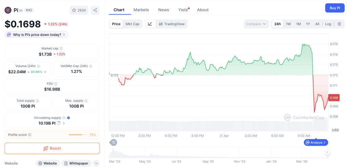Click the history clock icon below chart
347x168 pixels.
point(114,142)
